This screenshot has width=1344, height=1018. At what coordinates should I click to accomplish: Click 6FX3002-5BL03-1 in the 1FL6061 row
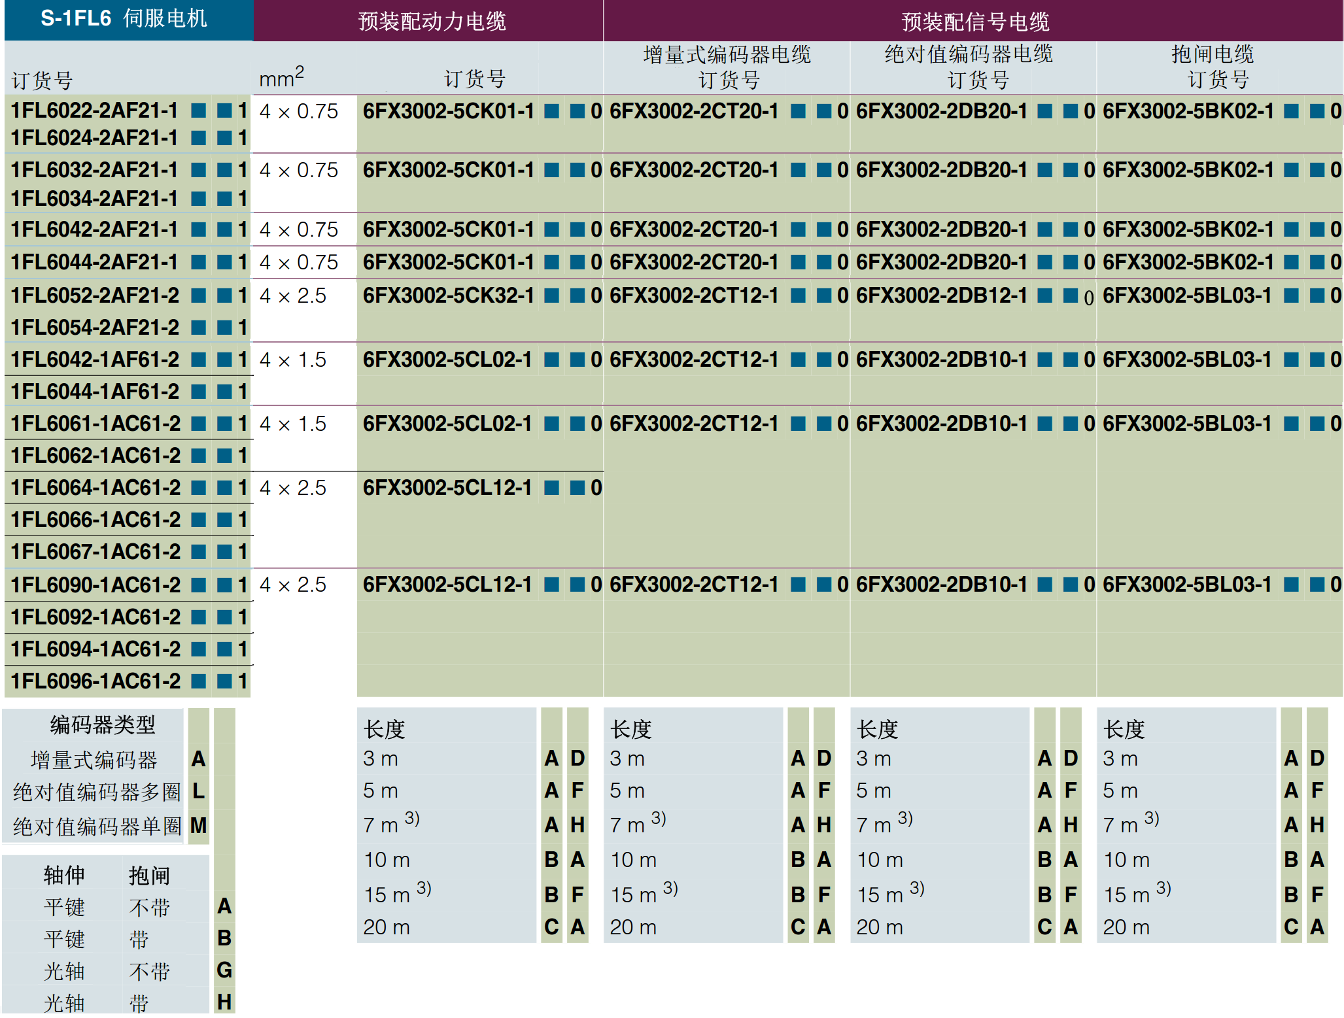click(x=1187, y=424)
